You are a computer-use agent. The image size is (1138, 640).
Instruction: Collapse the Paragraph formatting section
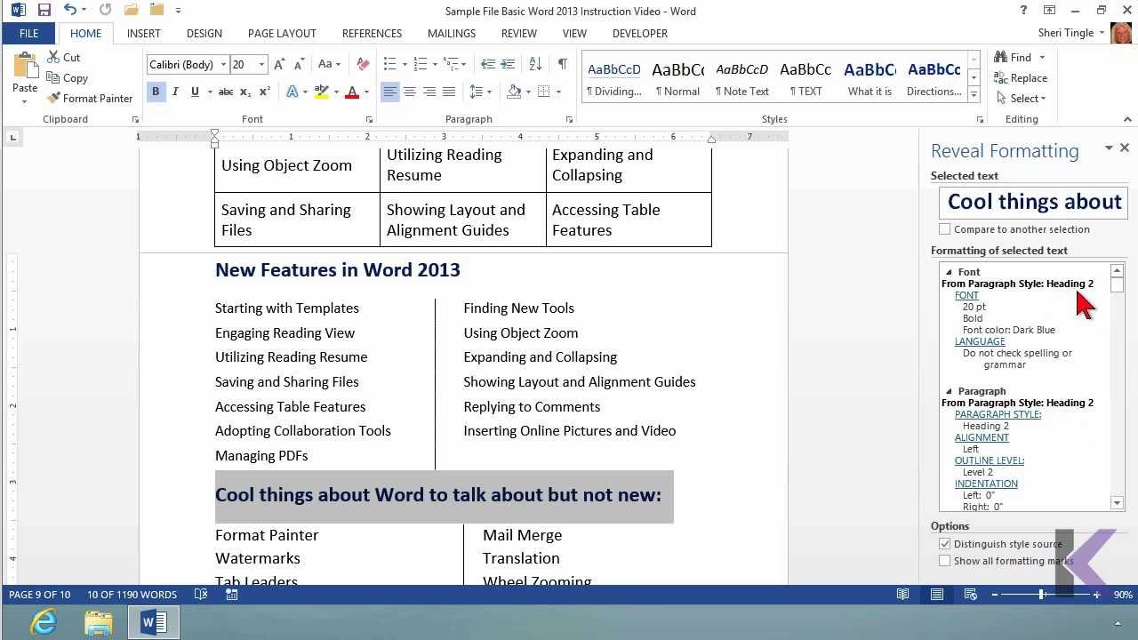949,391
